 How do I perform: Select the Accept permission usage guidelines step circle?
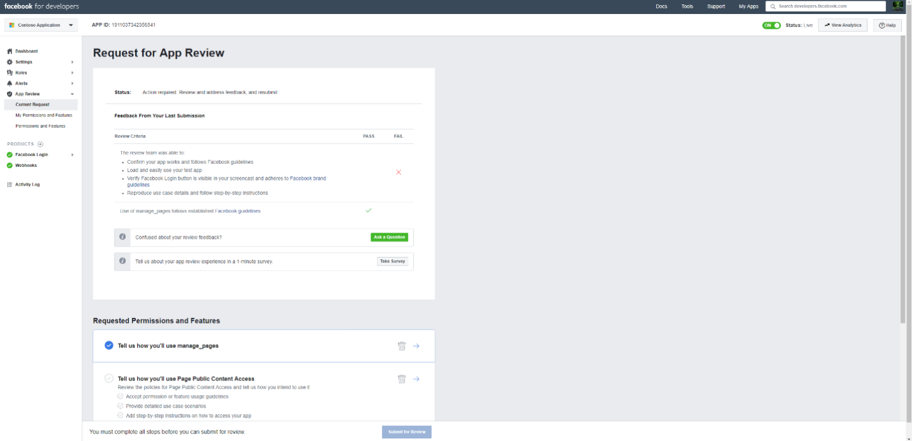(x=119, y=396)
